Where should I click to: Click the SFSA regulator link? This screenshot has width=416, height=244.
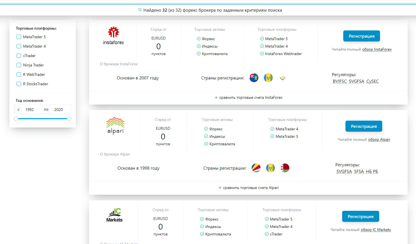tap(359, 172)
